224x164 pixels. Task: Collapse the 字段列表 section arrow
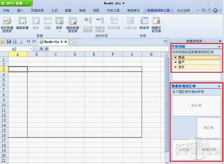(x=219, y=47)
